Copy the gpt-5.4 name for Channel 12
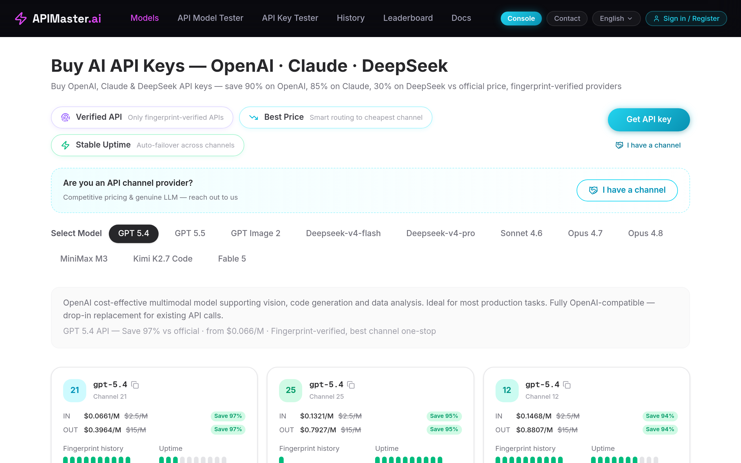This screenshot has height=463, width=741. click(567, 385)
